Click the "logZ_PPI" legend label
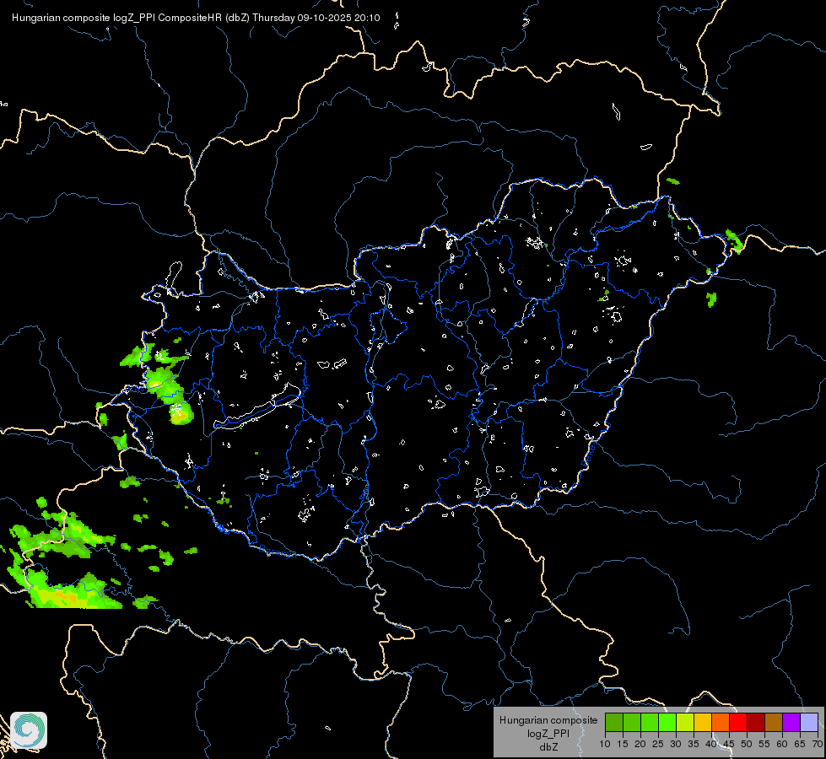Viewport: 826px width, 759px height. coord(548,733)
